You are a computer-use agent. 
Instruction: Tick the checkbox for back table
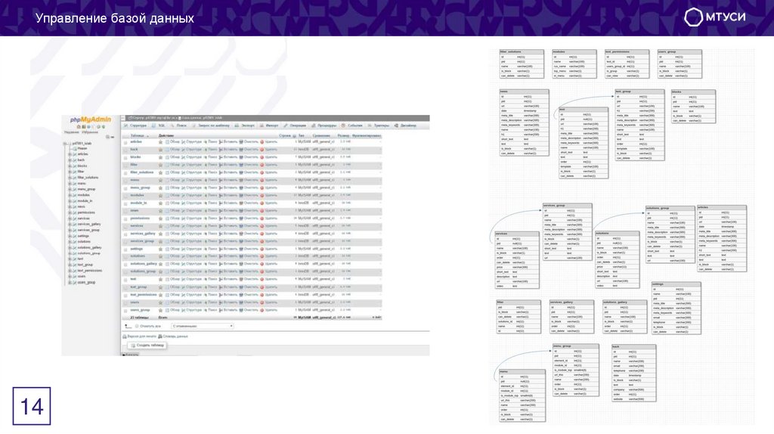125,150
